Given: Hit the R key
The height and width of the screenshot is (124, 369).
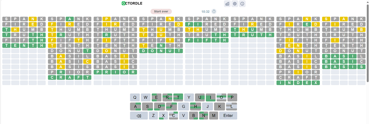Looking at the screenshot, I should click(x=167, y=97).
